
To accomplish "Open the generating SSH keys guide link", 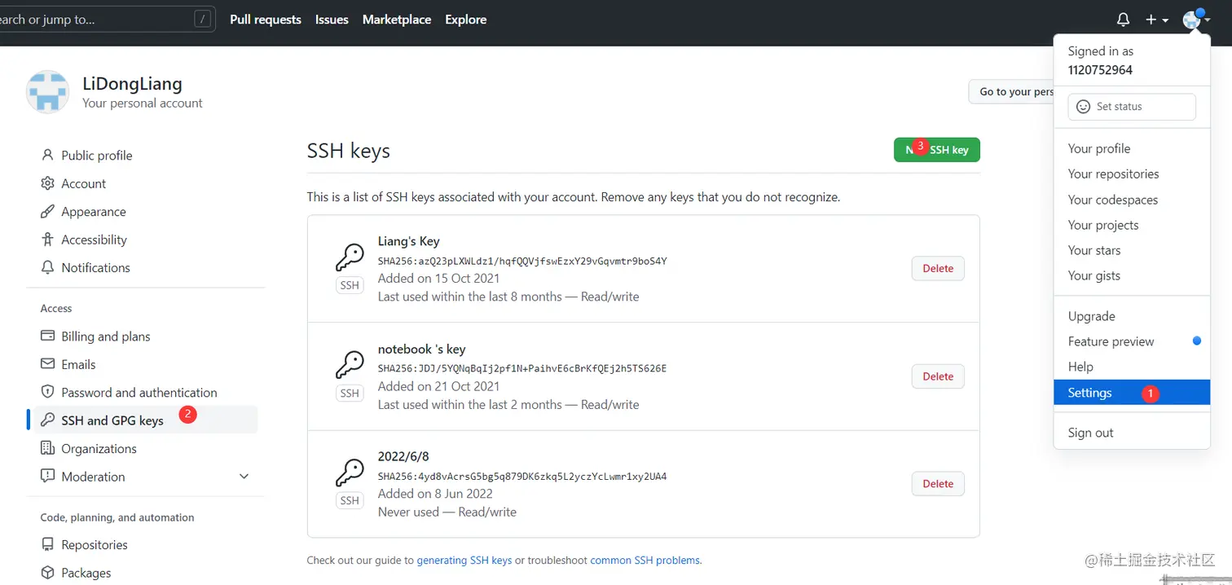I will 464,560.
